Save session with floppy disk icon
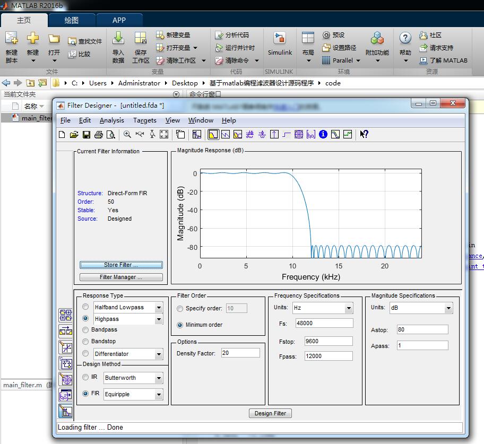 pos(87,135)
